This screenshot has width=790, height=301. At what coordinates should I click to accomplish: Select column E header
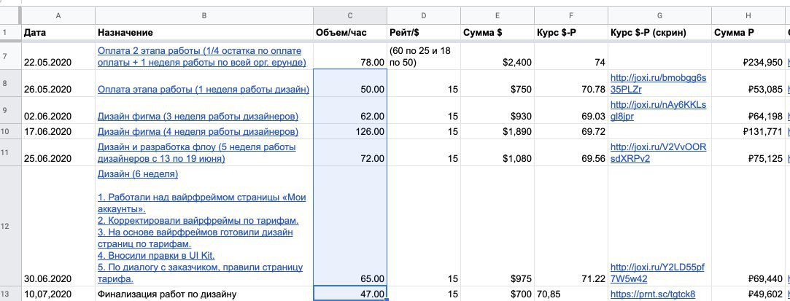(x=497, y=15)
